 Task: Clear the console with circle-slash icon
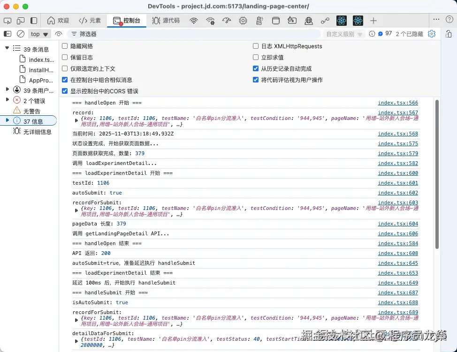[20, 34]
